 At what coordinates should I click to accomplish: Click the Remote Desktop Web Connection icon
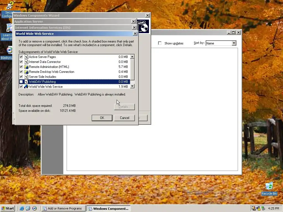click(x=26, y=72)
